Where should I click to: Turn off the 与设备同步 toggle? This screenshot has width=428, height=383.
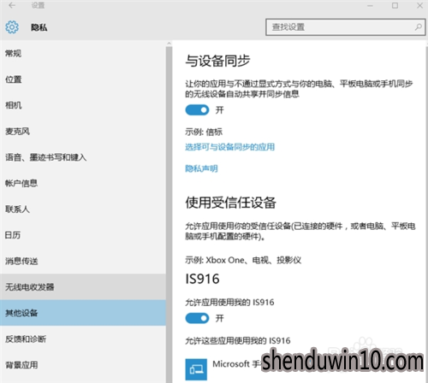pyautogui.click(x=197, y=110)
